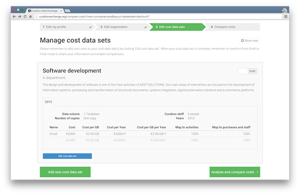Focus the URL address bar
Screen dimensions: 300x195
coord(158,17)
